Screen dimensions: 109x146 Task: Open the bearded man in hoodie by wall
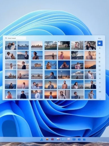pyautogui.click(x=64, y=94)
